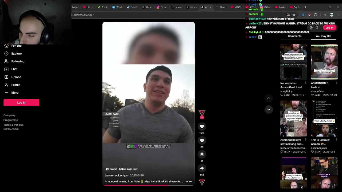Follow creator via red plus badge
Screen dimensions: 342x192
(202, 117)
